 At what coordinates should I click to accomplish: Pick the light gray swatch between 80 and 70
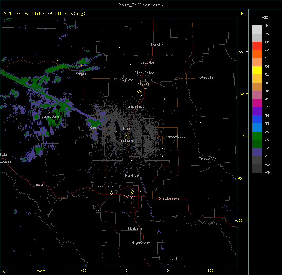(x=257, y=30)
